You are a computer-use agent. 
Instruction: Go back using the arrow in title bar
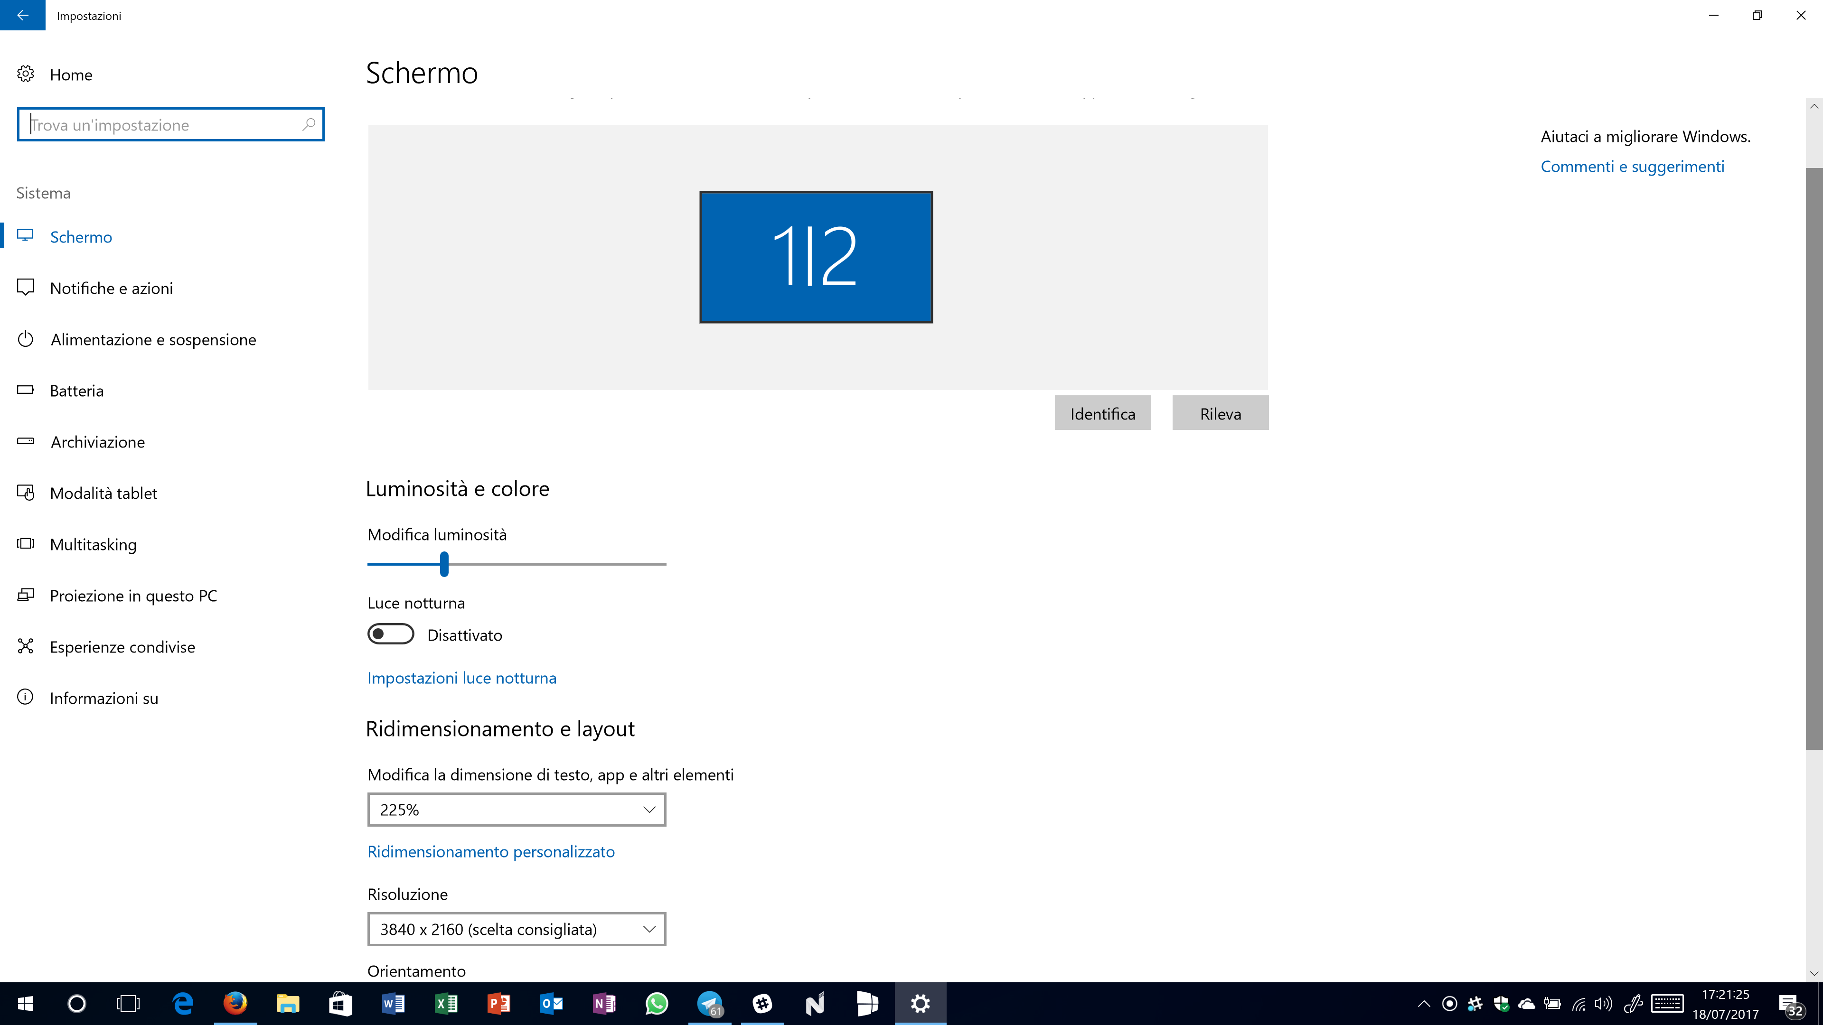point(23,15)
